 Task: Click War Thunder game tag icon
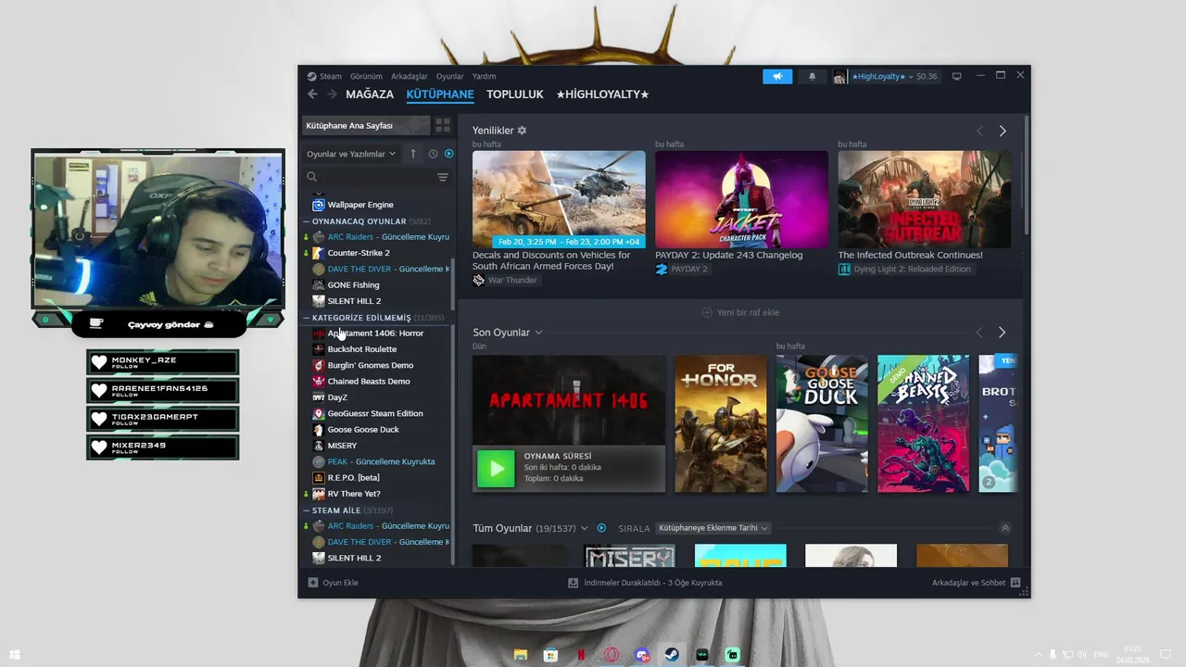(x=478, y=280)
